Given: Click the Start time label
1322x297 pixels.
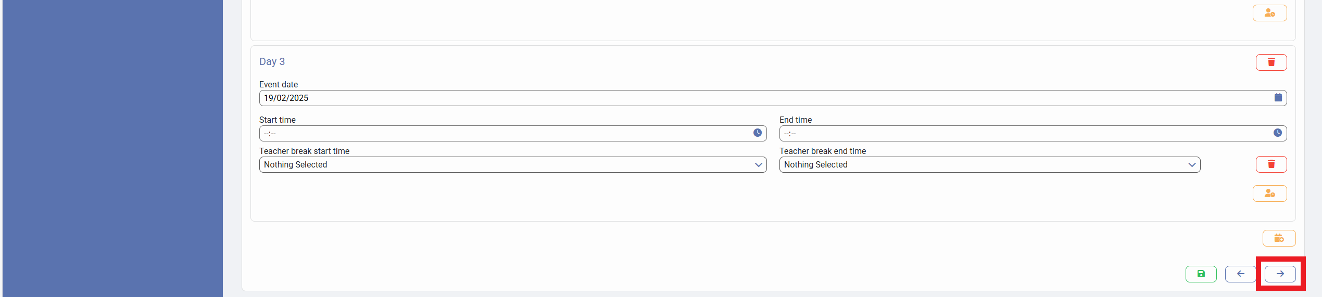Looking at the screenshot, I should point(278,120).
